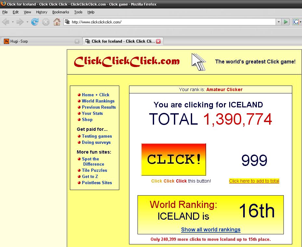Click the Doing surveys link
Viewport: 302px width, 247px height.
click(x=96, y=142)
